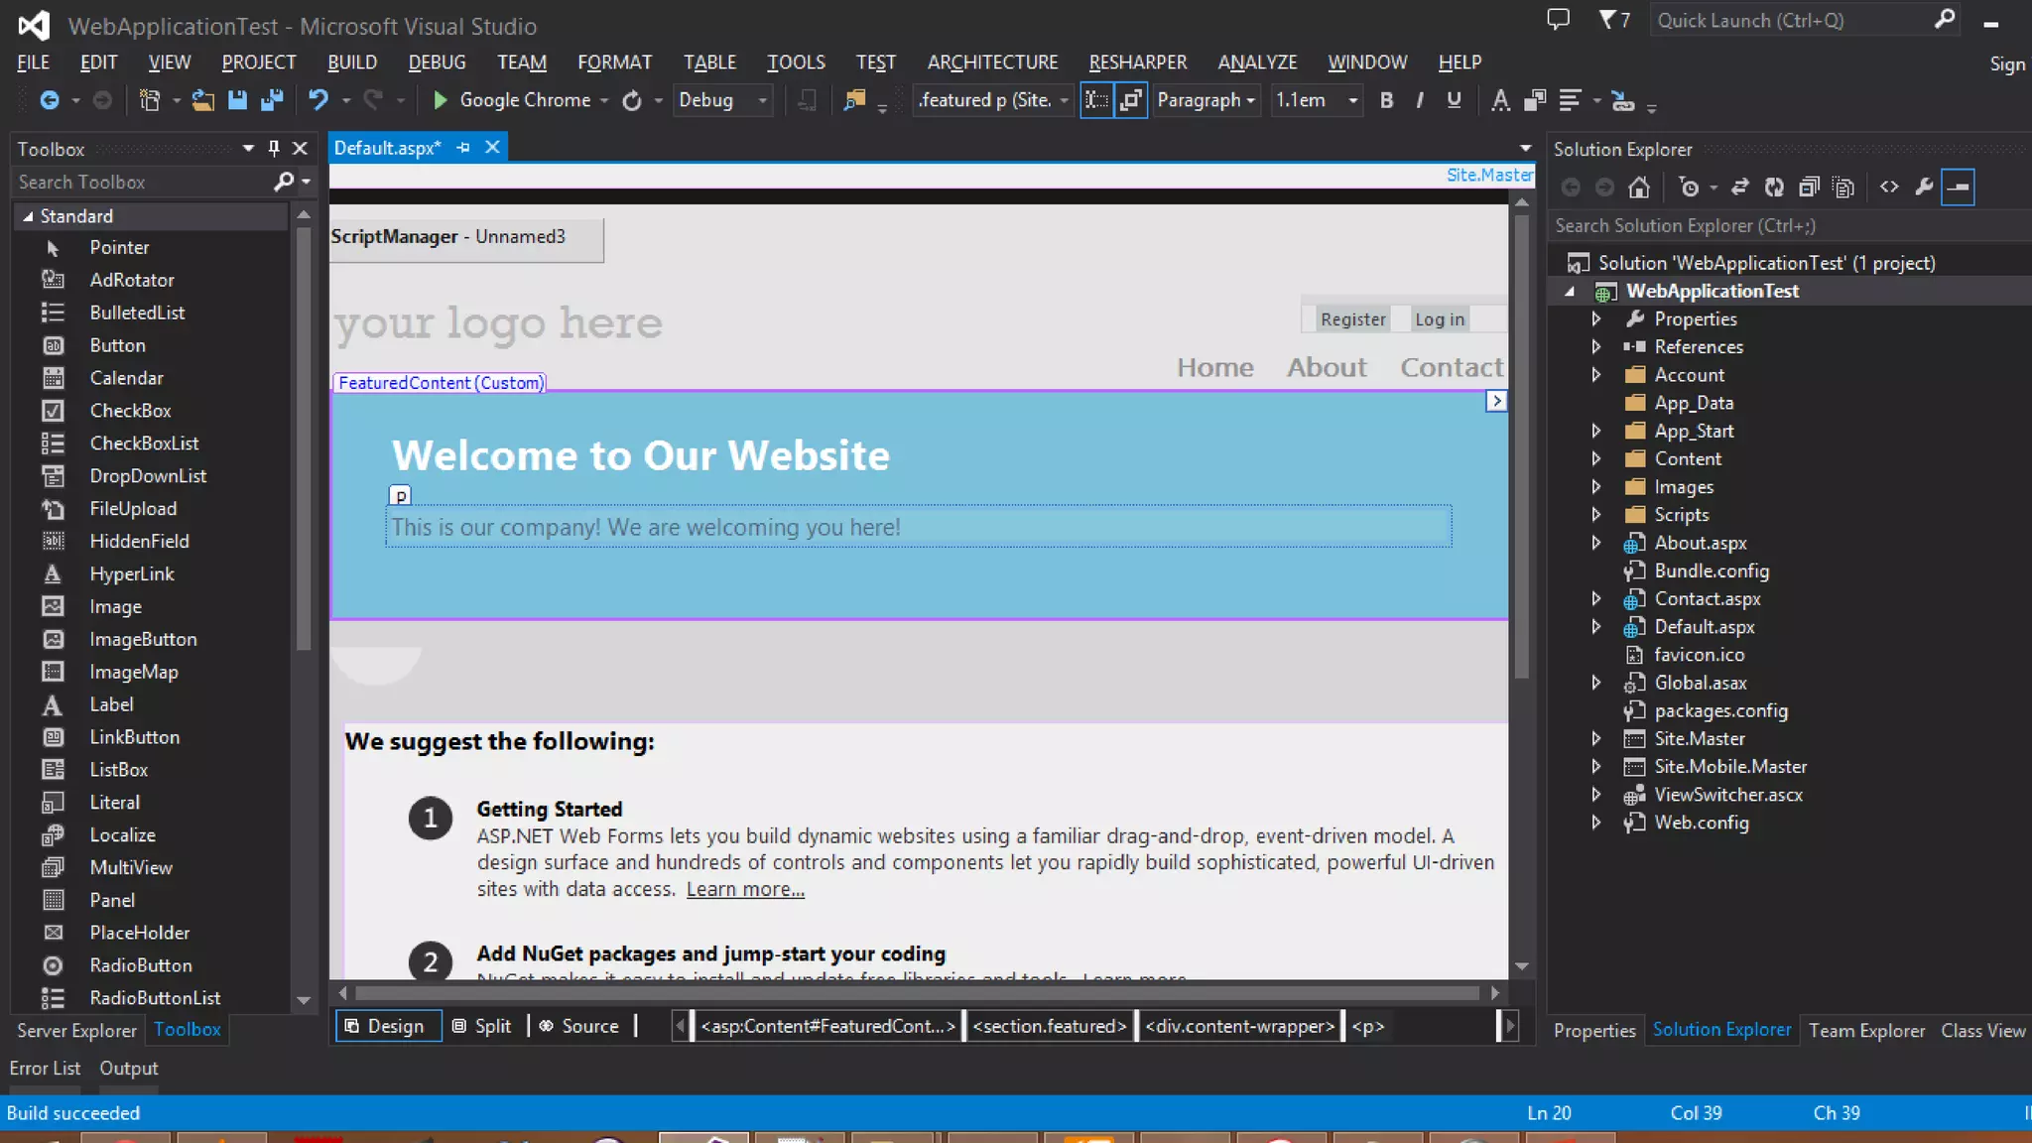The image size is (2032, 1143).
Task: Expand the Properties node in Solution Explorer
Action: [x=1596, y=318]
